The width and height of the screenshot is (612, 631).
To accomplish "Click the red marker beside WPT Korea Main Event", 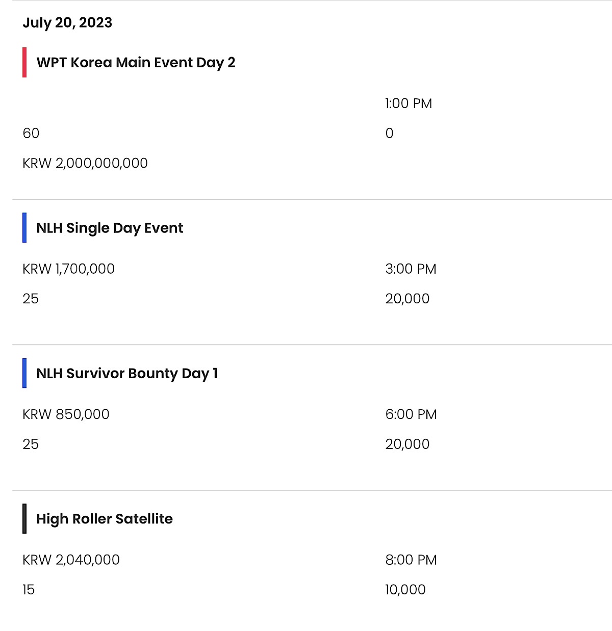I will [x=24, y=62].
